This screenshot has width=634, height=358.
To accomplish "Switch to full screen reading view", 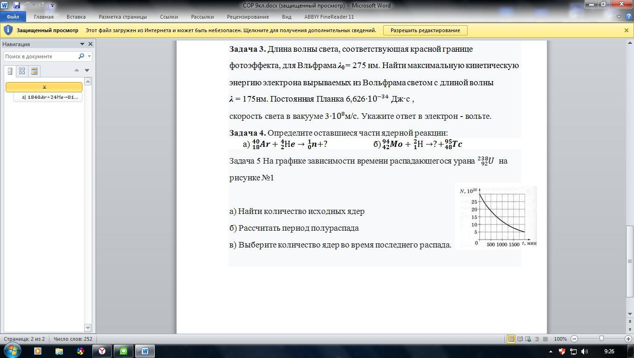I will coord(520,339).
